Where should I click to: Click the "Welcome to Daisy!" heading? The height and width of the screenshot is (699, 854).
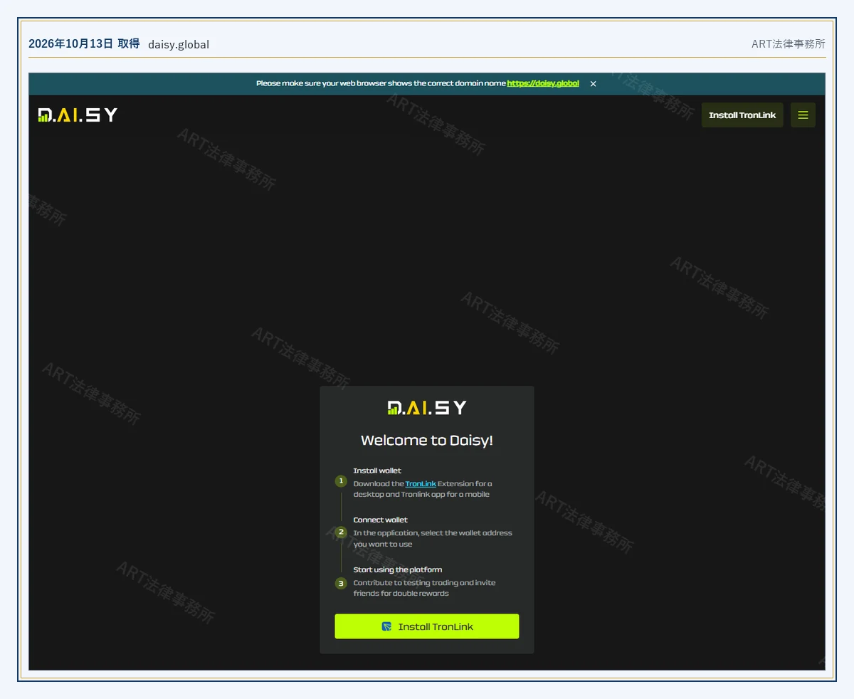(427, 440)
